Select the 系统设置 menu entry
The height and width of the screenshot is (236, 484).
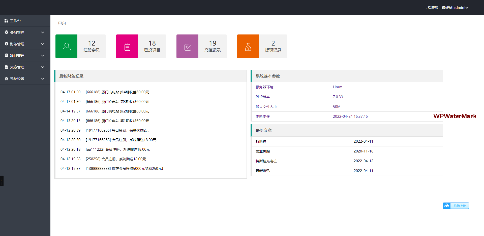coord(17,79)
